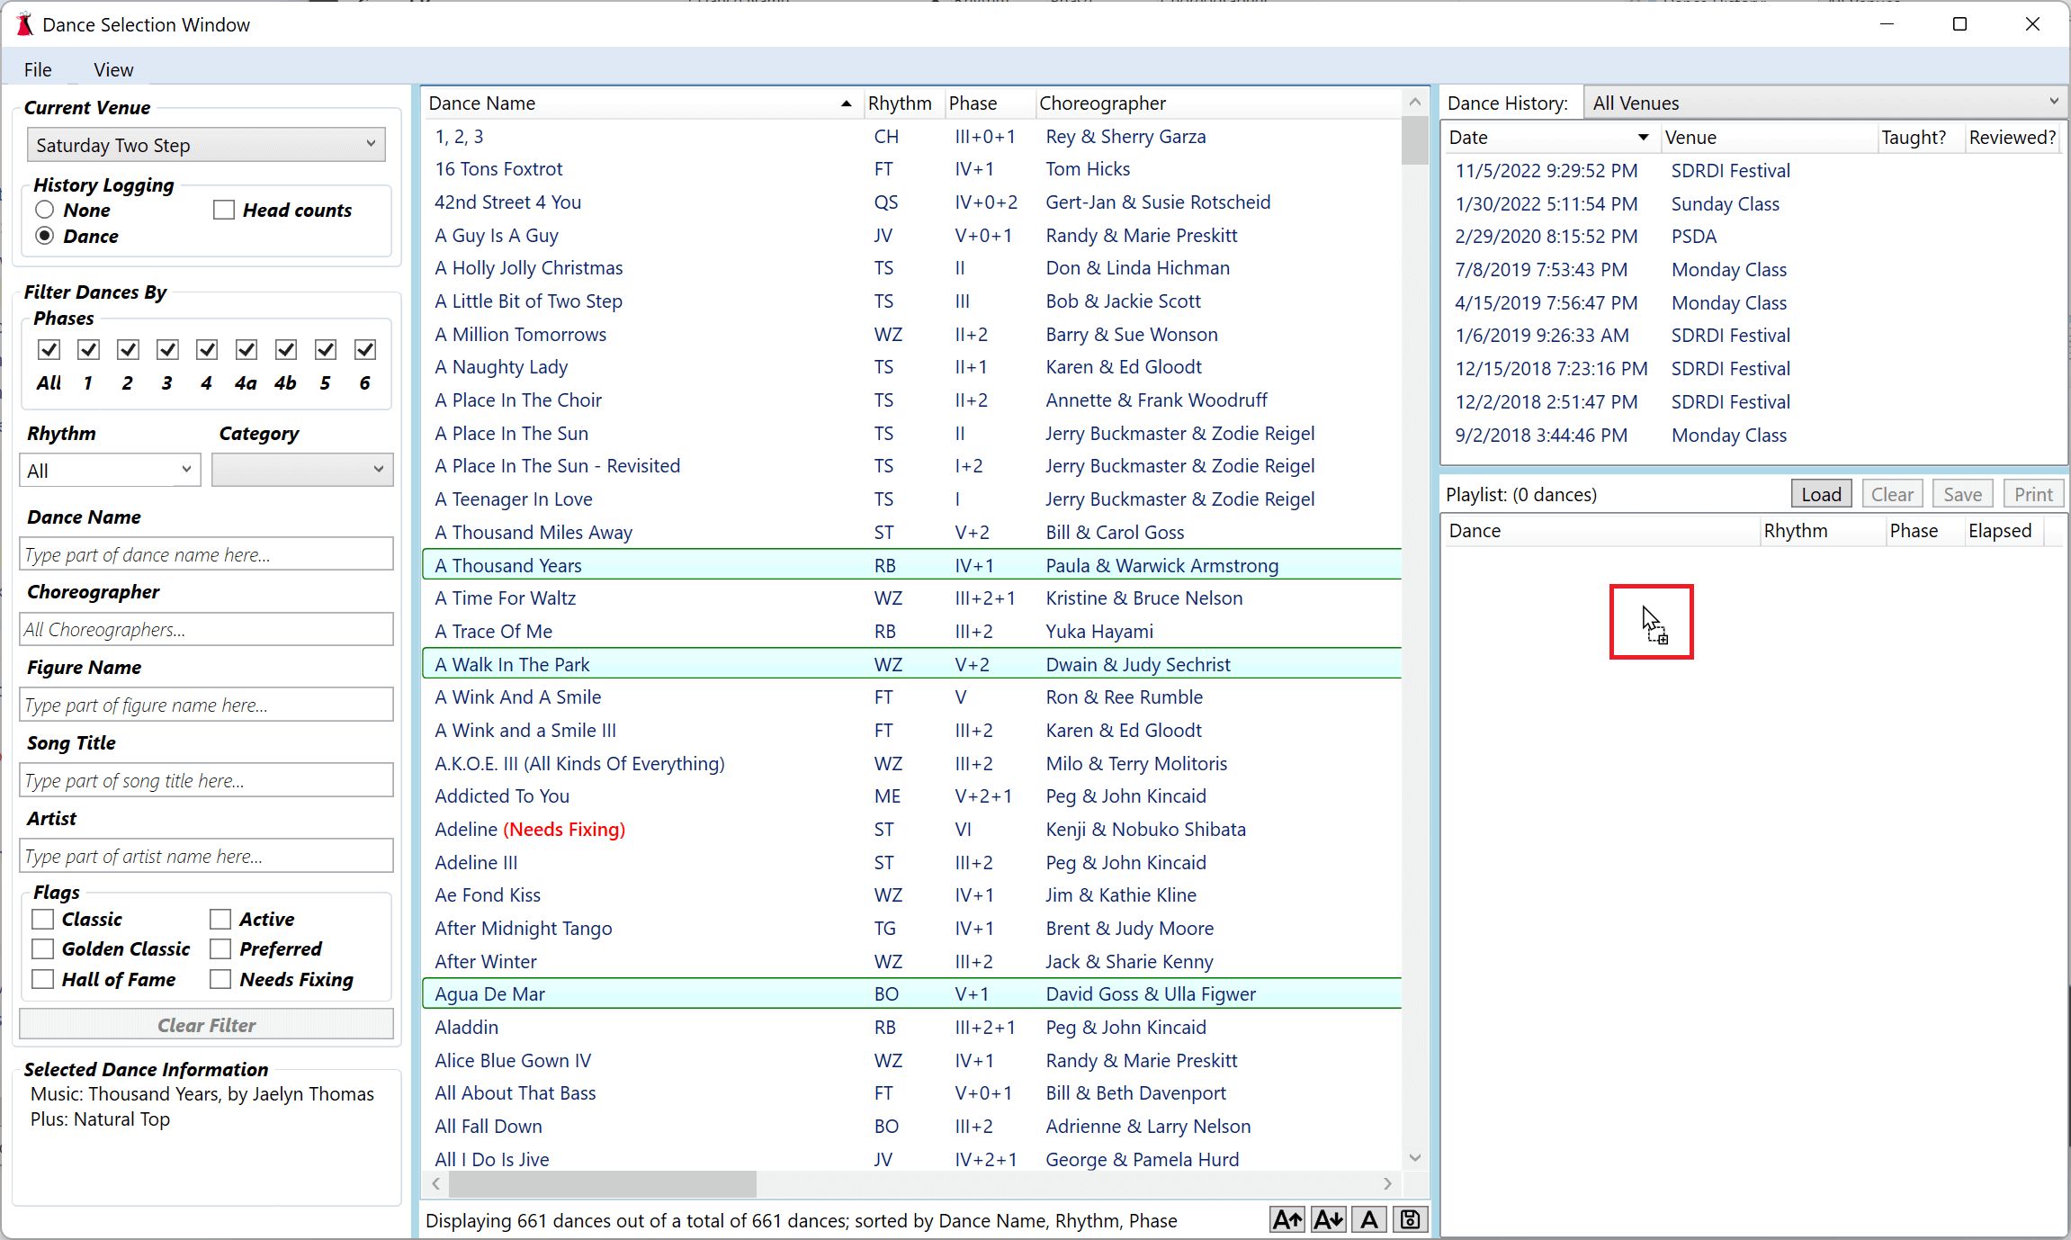
Task: Open the File menu
Action: click(39, 69)
